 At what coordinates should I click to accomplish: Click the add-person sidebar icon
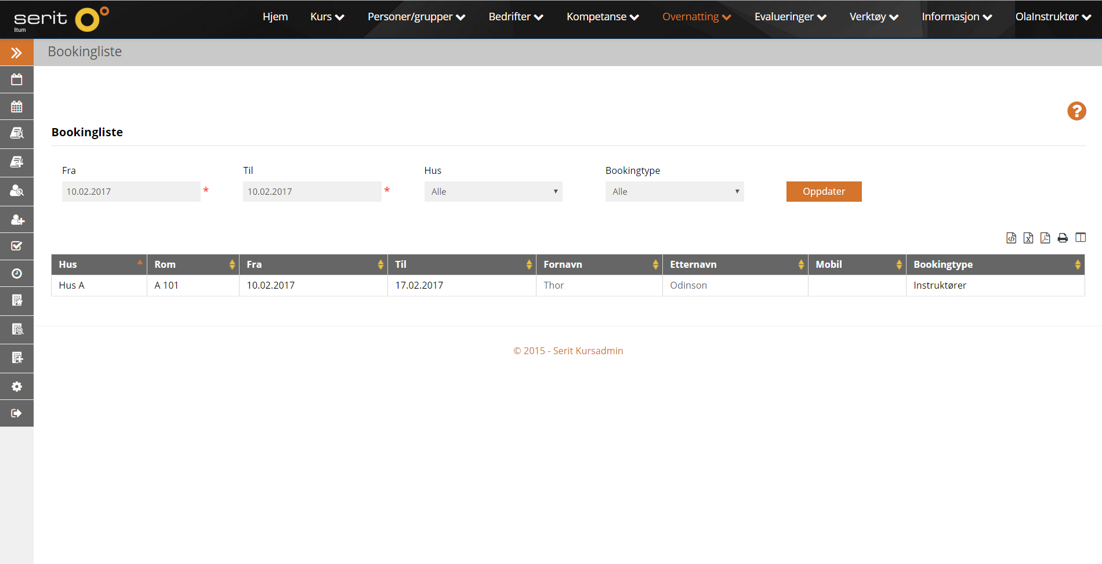click(17, 220)
